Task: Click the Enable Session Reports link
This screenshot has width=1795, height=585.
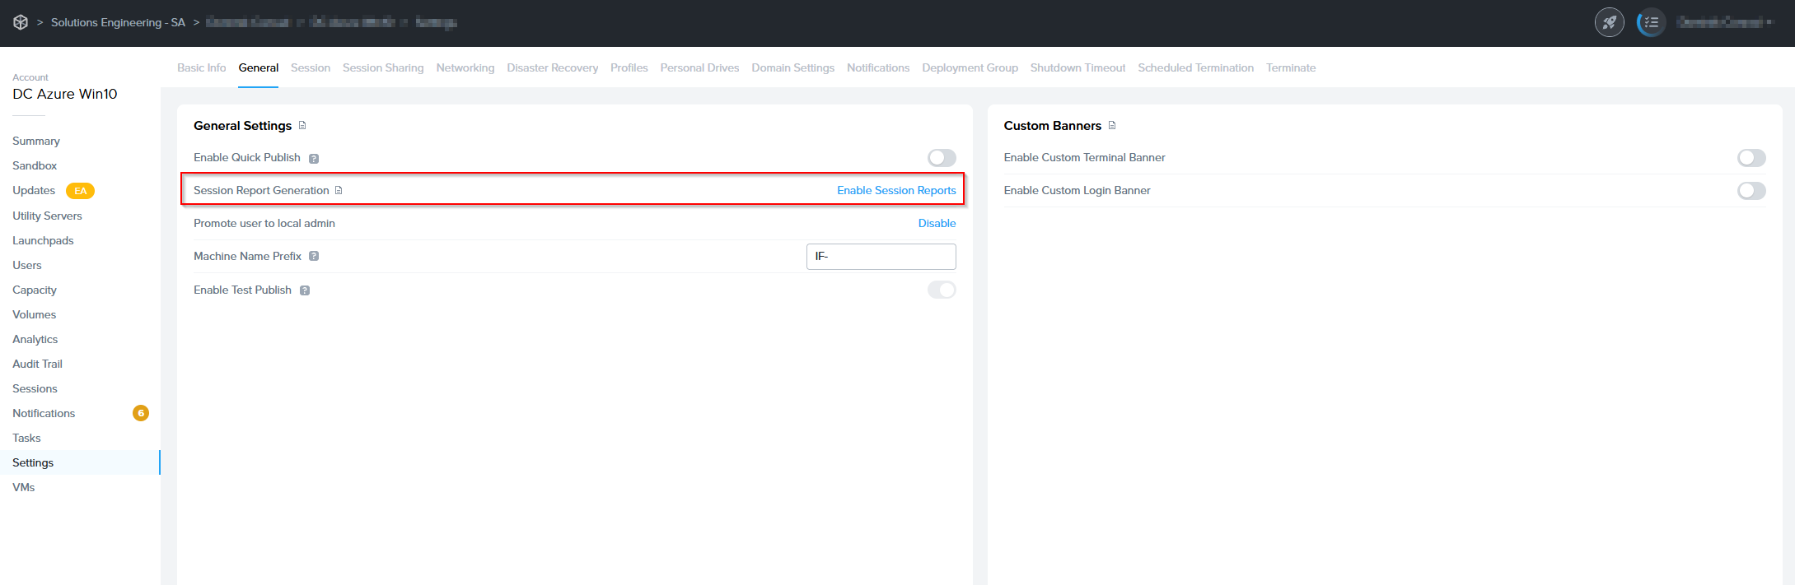Action: [896, 191]
